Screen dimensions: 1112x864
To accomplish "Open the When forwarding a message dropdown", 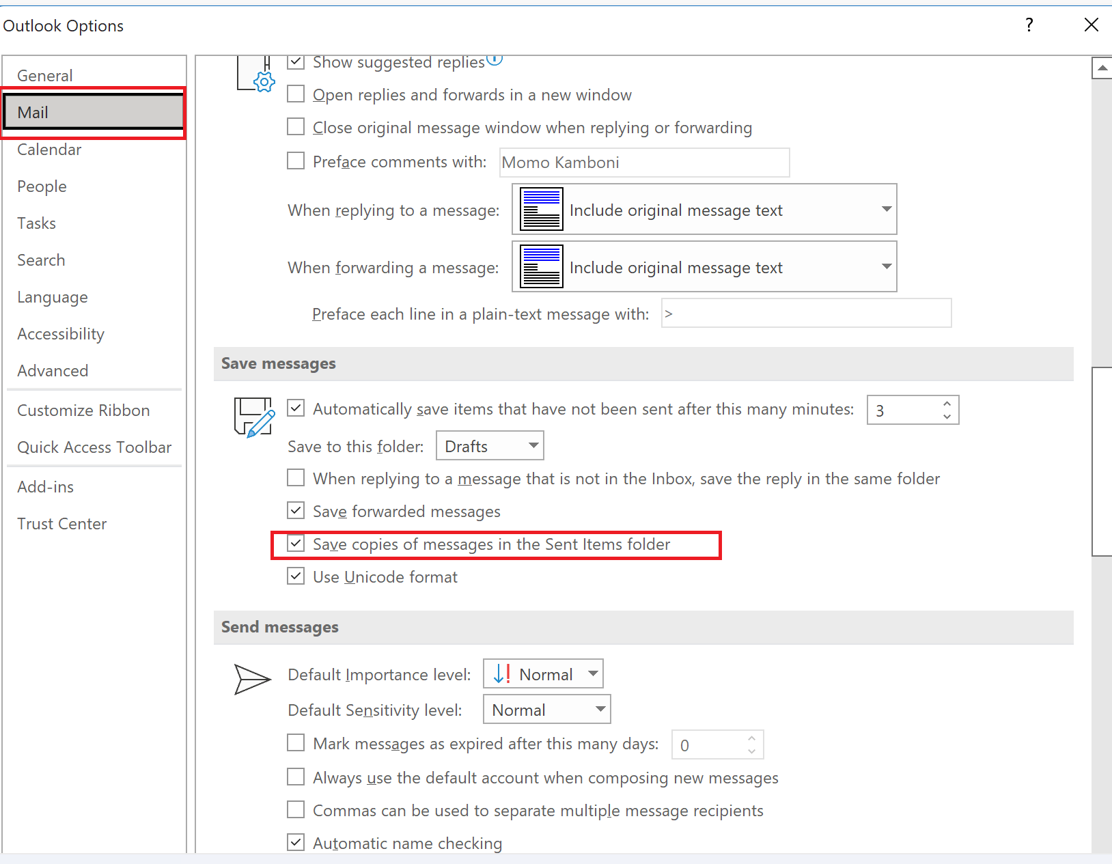I will point(704,266).
